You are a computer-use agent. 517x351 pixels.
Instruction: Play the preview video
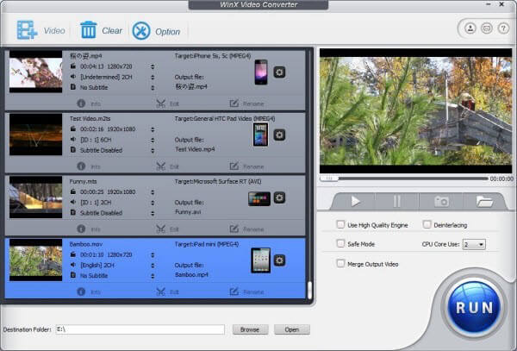(x=357, y=201)
